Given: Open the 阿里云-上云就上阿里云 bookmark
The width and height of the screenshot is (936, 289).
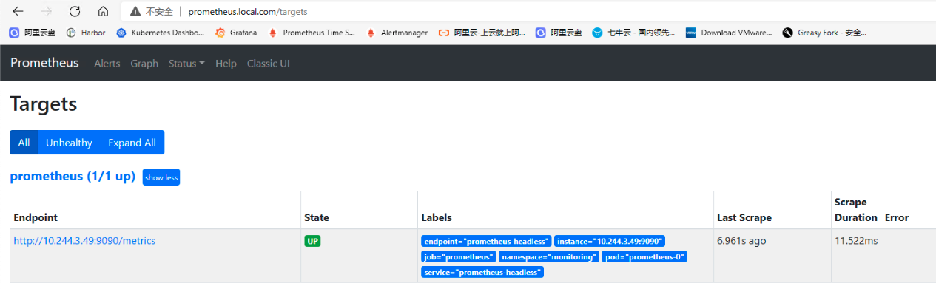Looking at the screenshot, I should [x=482, y=33].
